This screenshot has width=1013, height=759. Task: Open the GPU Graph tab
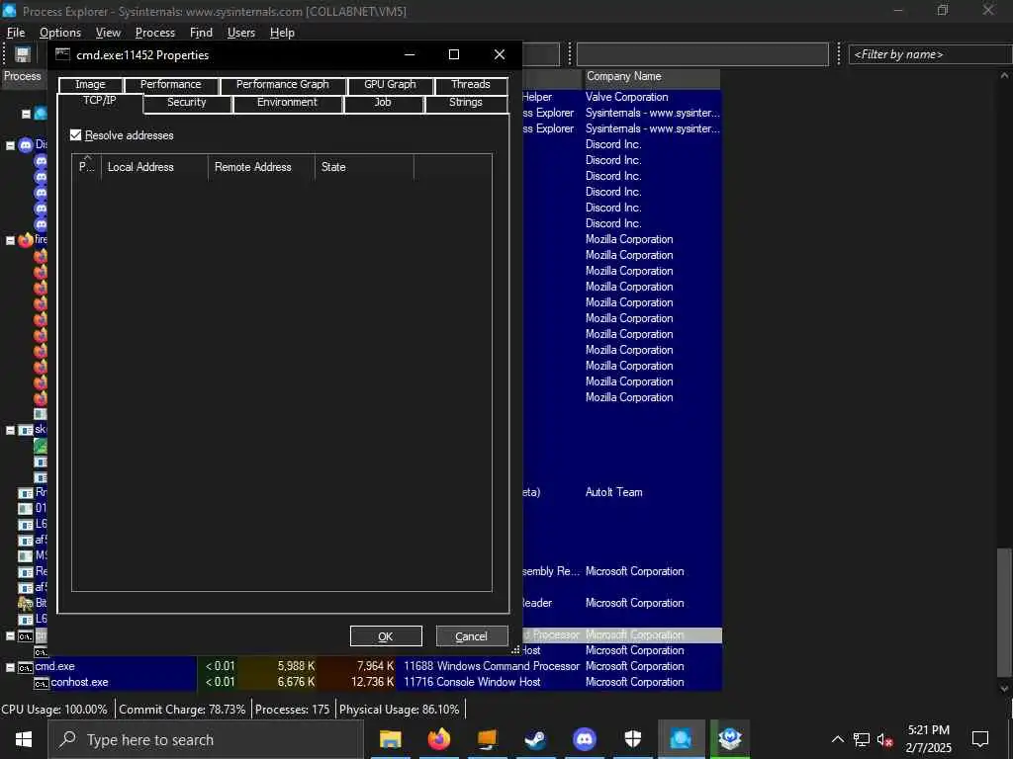390,85
